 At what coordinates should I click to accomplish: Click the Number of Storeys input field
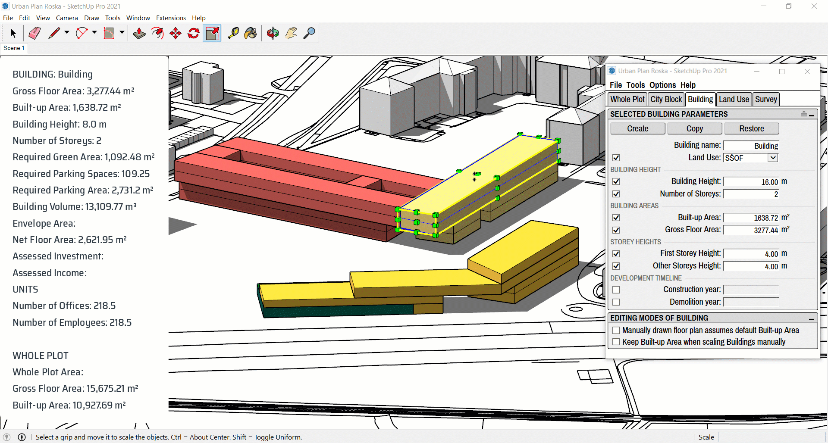(x=751, y=194)
